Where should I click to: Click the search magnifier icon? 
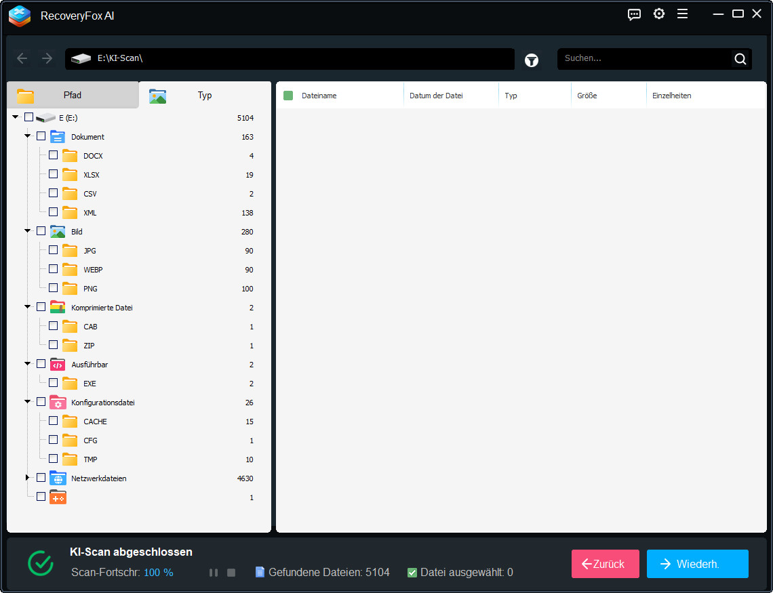[740, 59]
